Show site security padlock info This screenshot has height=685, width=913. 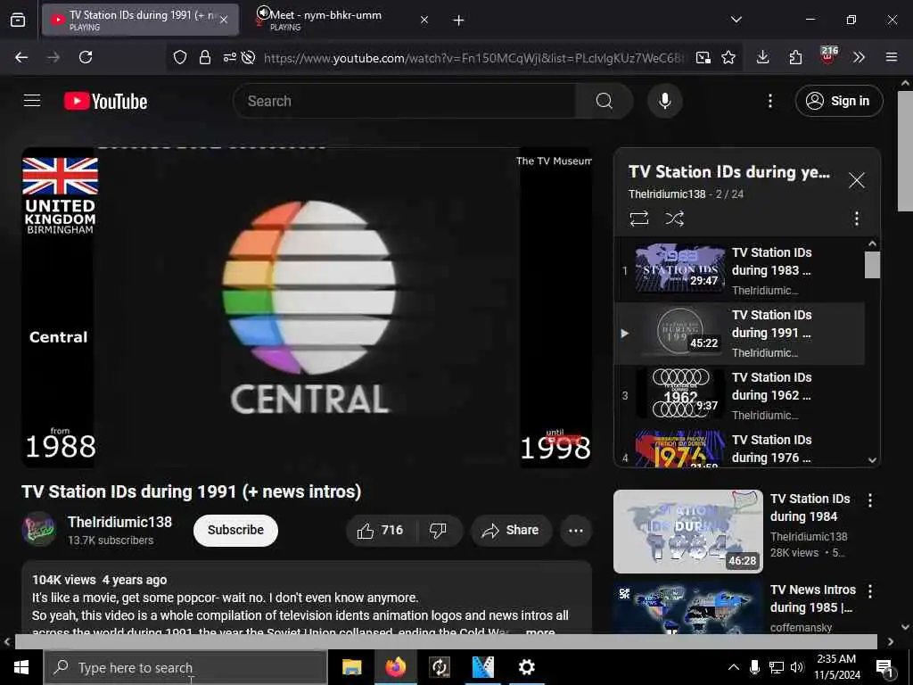(x=205, y=57)
